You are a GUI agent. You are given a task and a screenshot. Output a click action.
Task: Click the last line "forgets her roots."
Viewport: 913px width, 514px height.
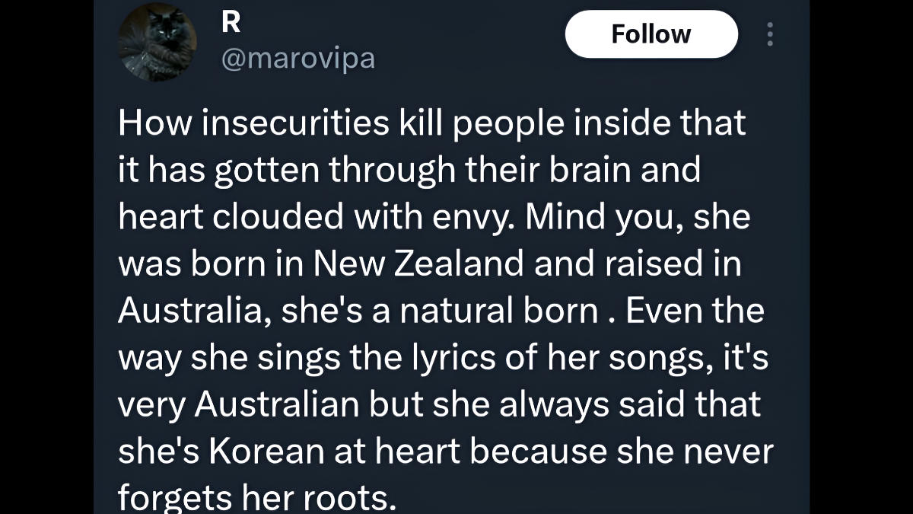[x=257, y=499]
